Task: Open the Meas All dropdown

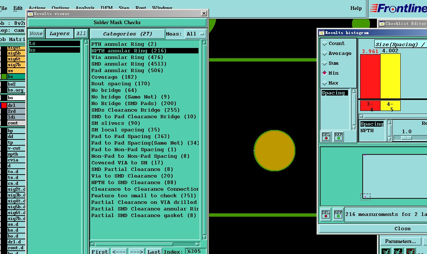Action: click(195, 34)
